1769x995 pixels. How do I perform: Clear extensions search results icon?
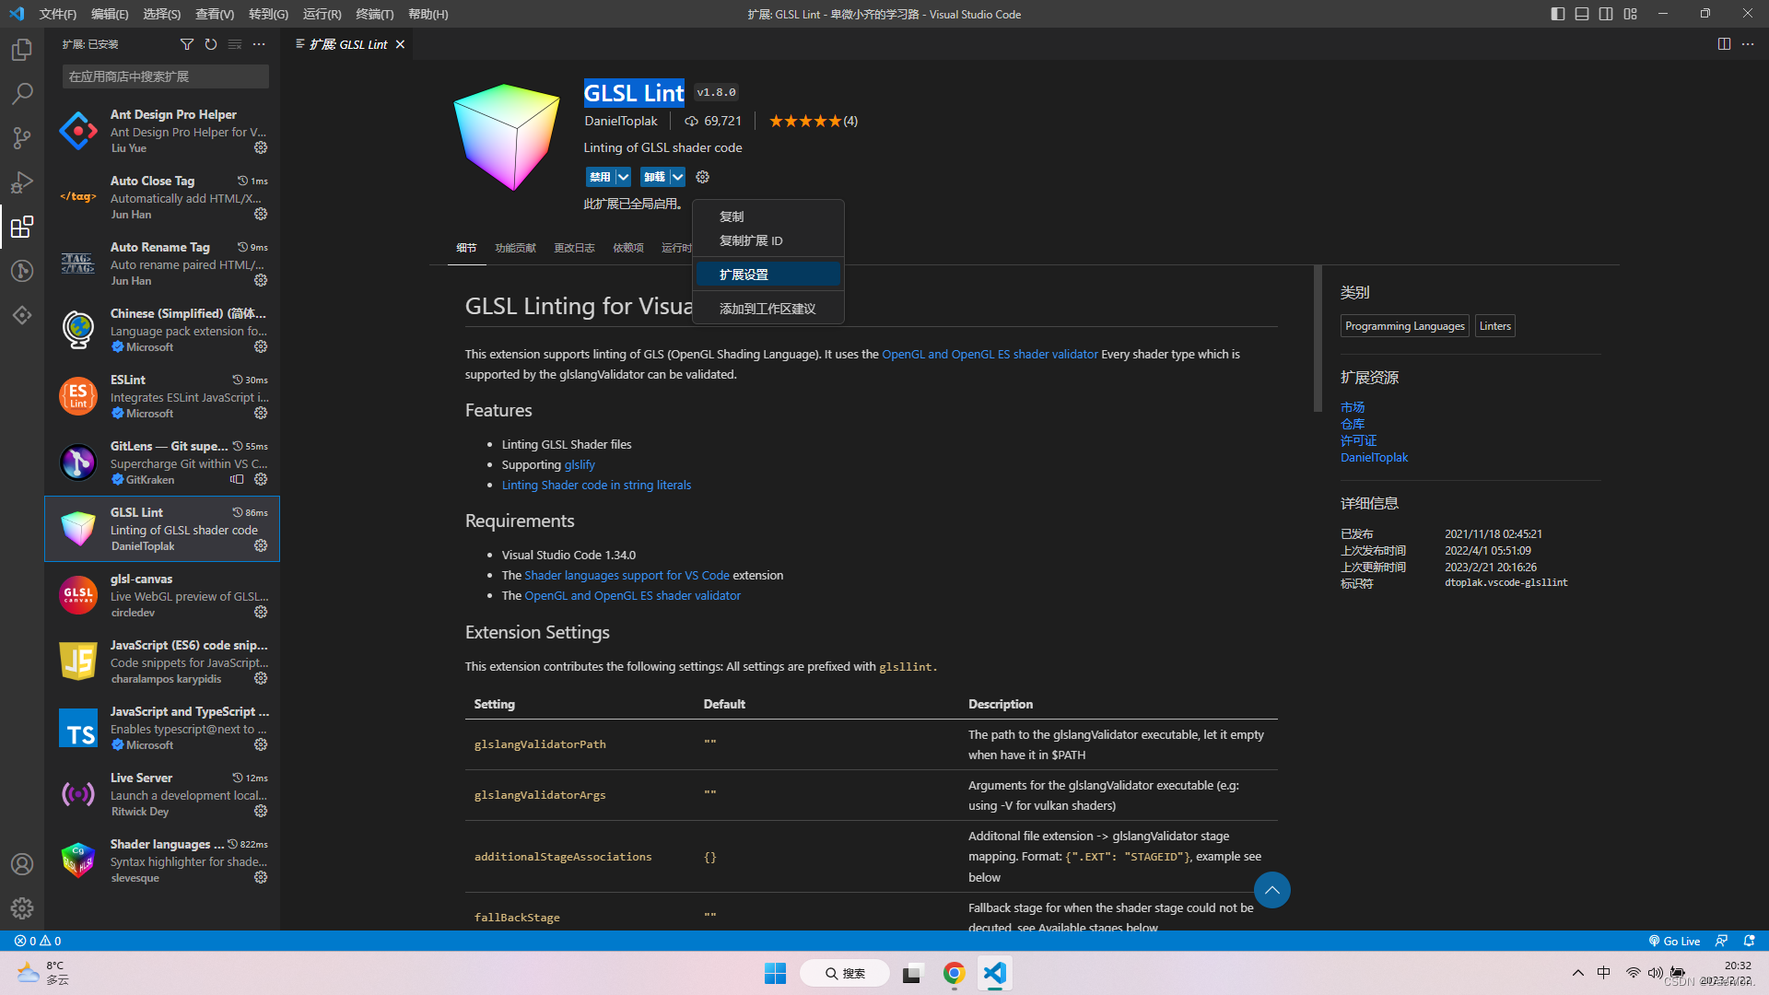tap(235, 44)
